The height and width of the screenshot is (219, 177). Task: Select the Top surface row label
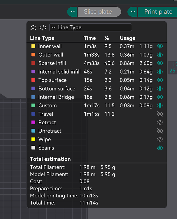(52, 80)
